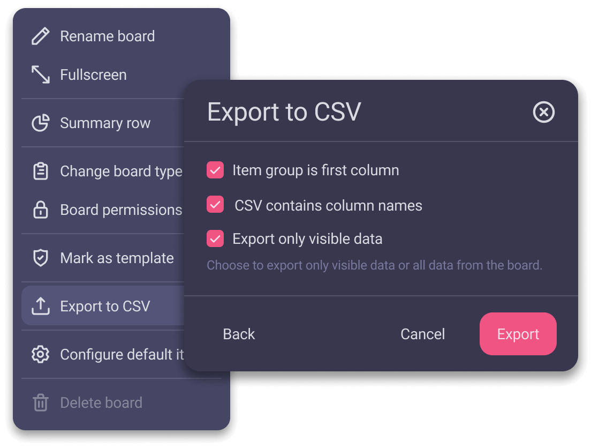Image resolution: width=591 pixels, height=448 pixels.
Task: Go Back from the Export dialog
Action: click(239, 334)
